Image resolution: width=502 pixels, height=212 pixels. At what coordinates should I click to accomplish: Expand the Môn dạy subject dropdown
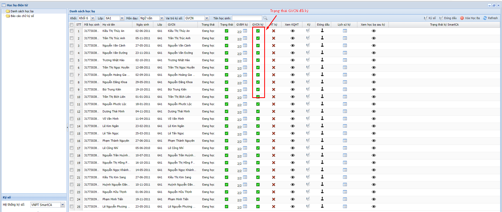162,18
